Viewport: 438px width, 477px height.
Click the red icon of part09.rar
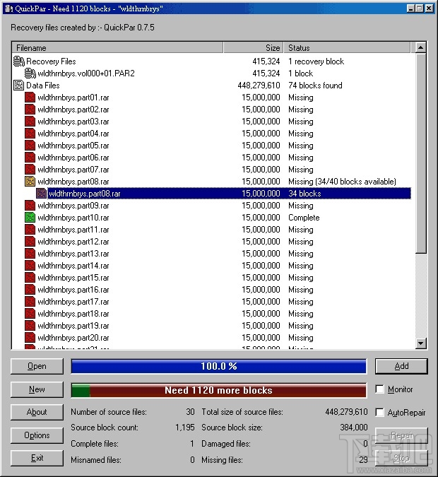pos(30,206)
